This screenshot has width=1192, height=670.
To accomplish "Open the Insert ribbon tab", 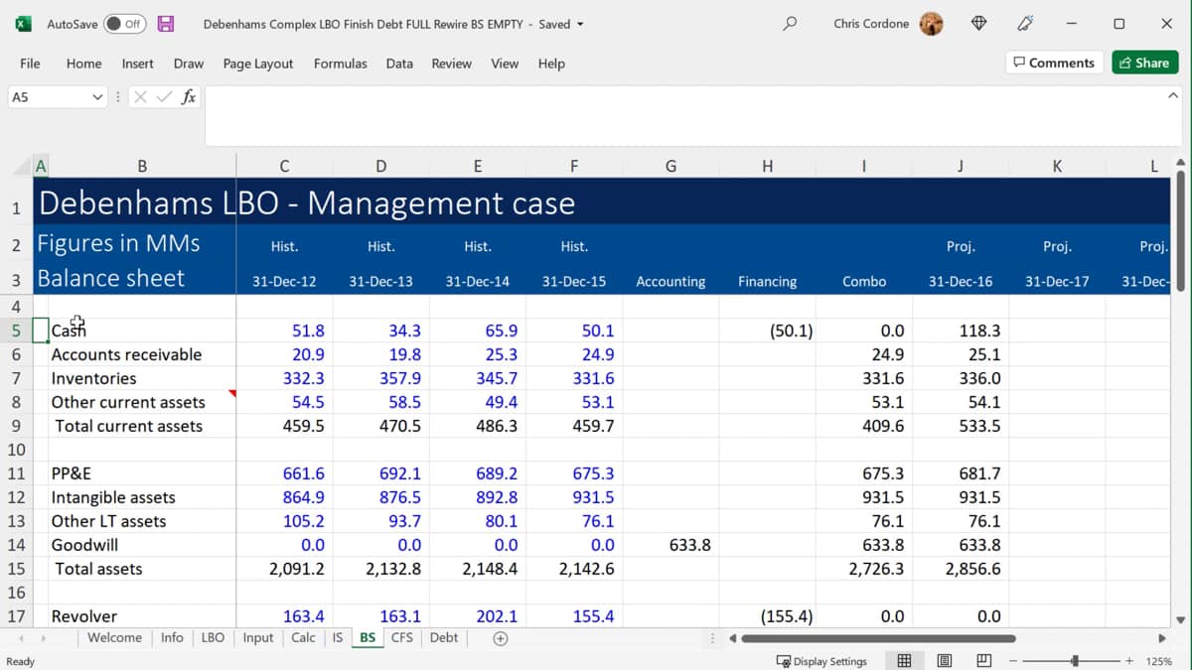I will 137,64.
